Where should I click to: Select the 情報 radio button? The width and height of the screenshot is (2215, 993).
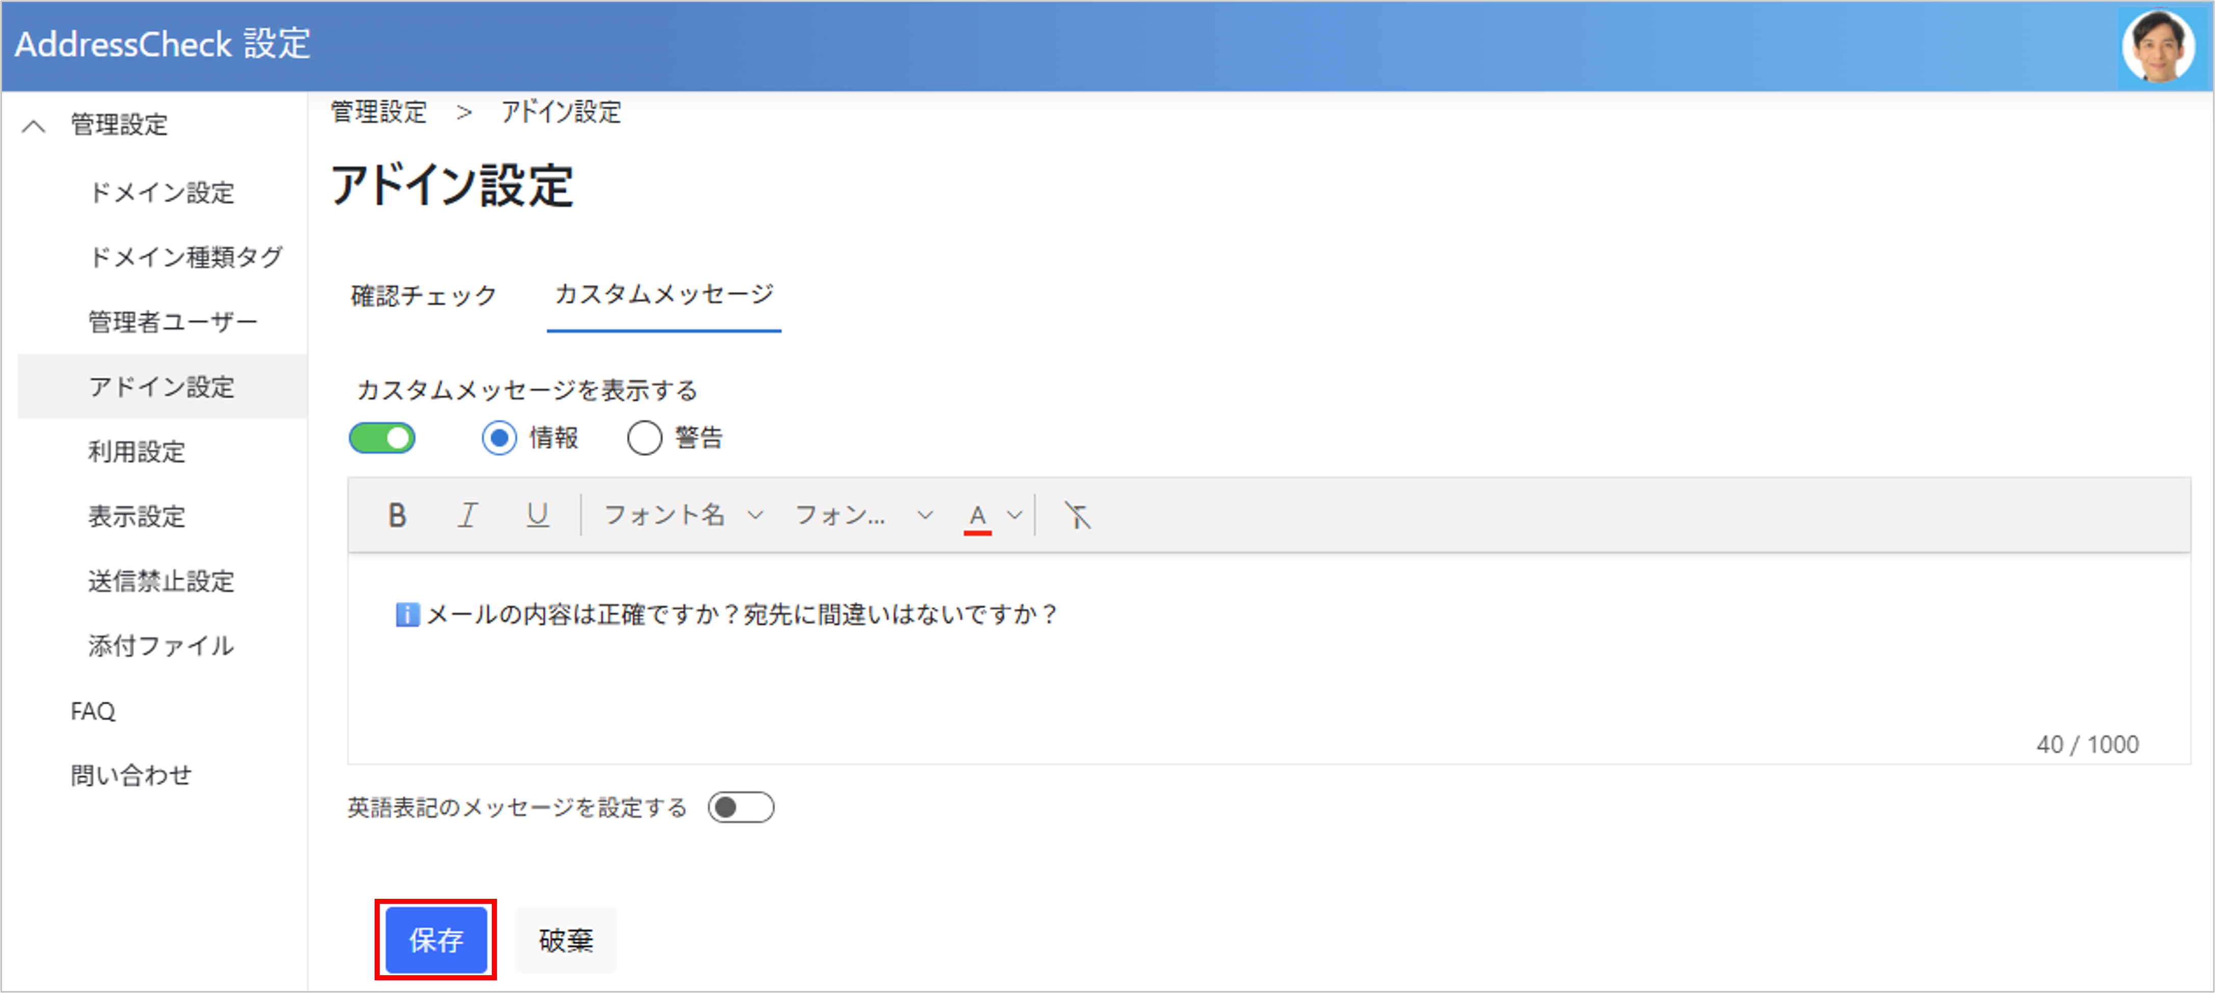coord(499,438)
